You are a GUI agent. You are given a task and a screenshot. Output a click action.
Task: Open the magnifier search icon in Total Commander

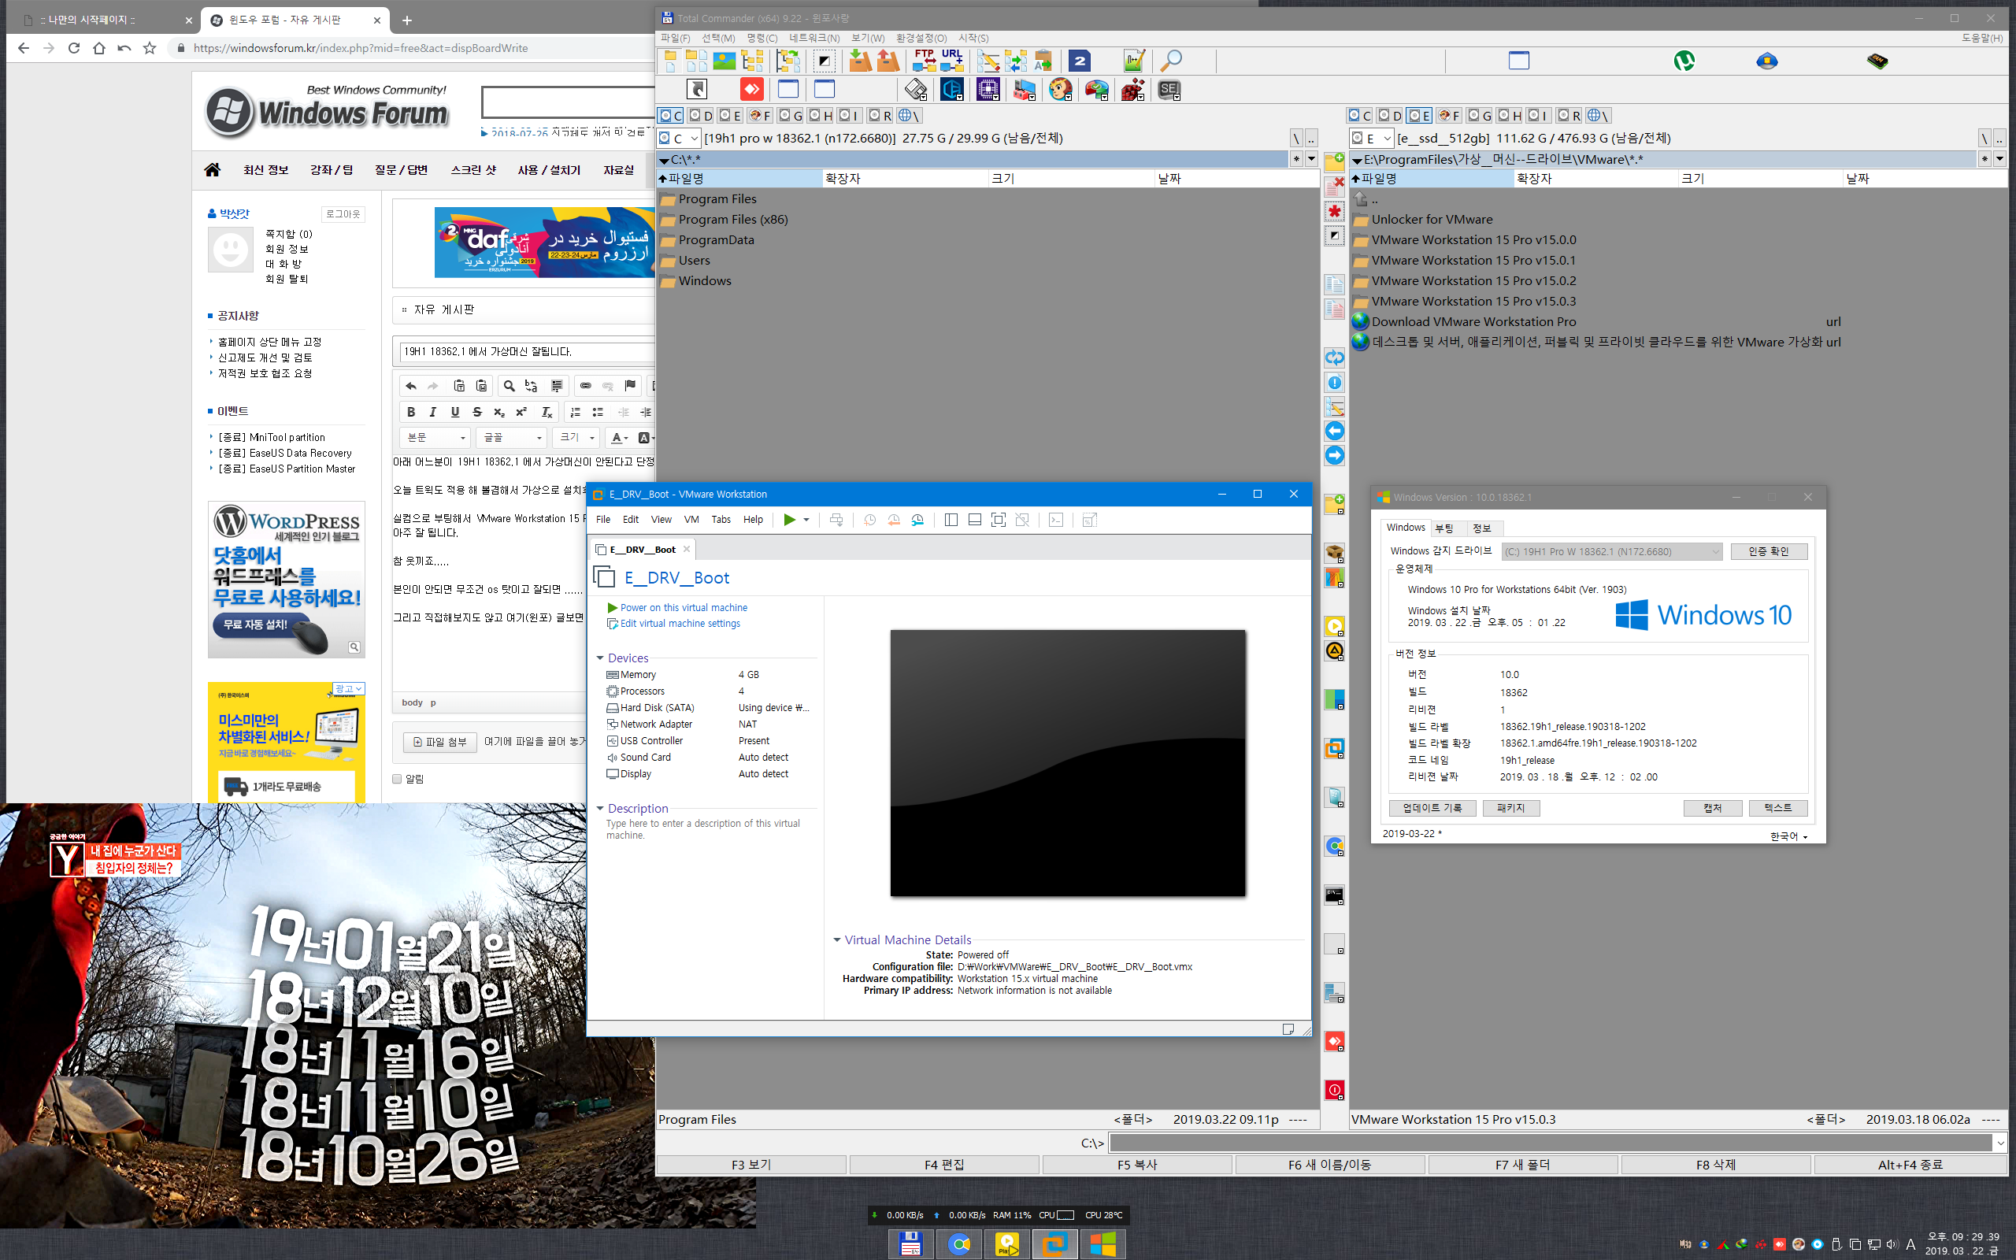click(x=1170, y=60)
